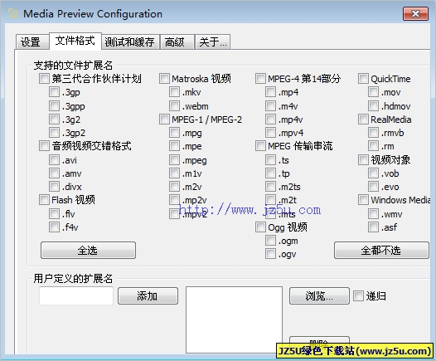436x361 pixels.
Task: Click the user-defined extensions list box
Action: click(x=234, y=320)
